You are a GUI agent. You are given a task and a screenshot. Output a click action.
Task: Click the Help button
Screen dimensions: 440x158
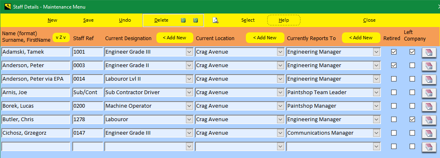pos(284,20)
